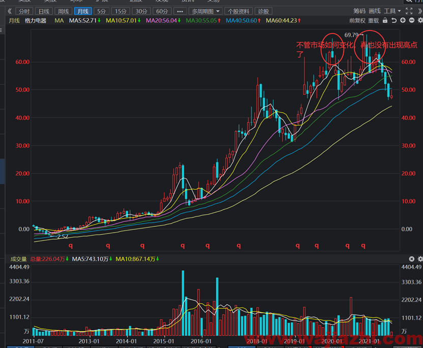Click 成交量 volume indicator label
This screenshot has height=348, width=423.
click(x=19, y=259)
